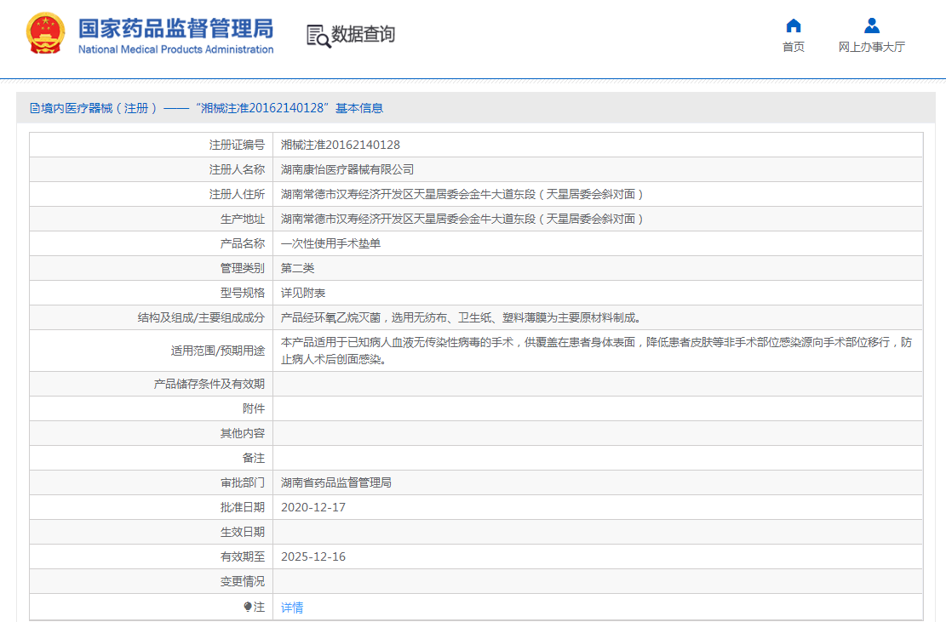
Task: Click the home house icon
Action: tap(793, 26)
